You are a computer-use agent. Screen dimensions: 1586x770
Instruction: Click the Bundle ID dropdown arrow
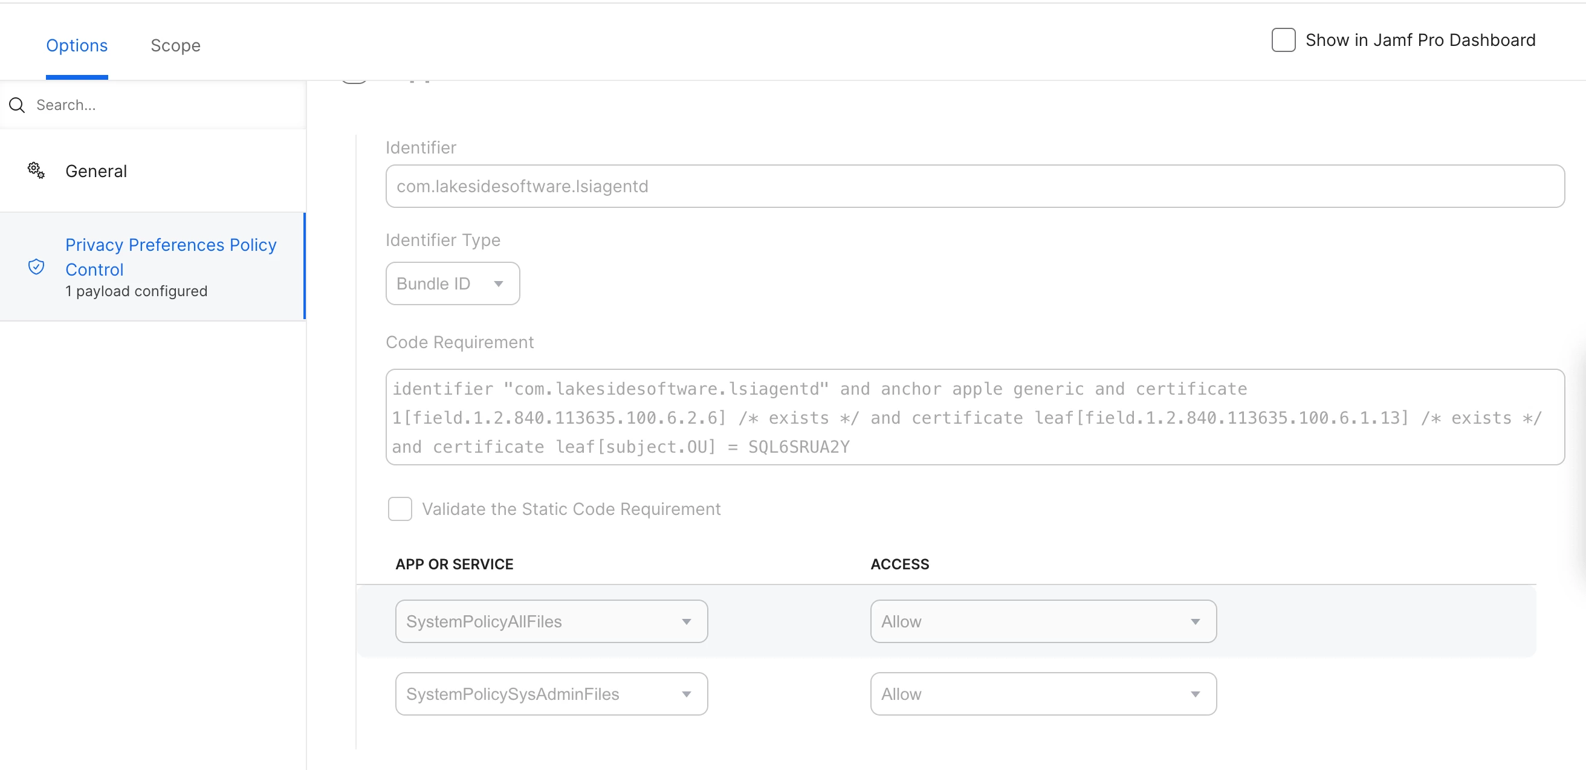(498, 283)
